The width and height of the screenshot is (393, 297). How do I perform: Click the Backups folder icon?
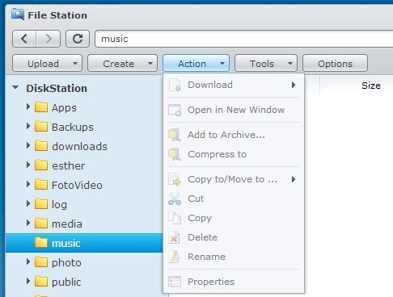(41, 127)
